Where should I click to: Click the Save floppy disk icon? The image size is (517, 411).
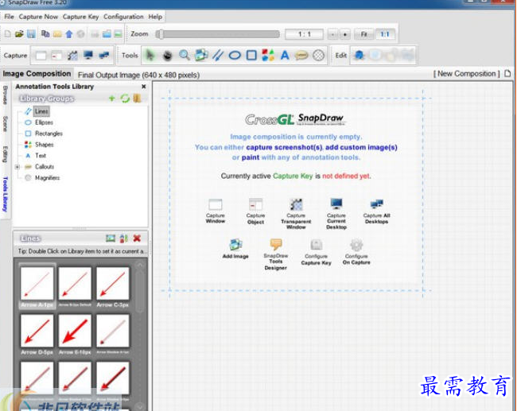pos(31,33)
